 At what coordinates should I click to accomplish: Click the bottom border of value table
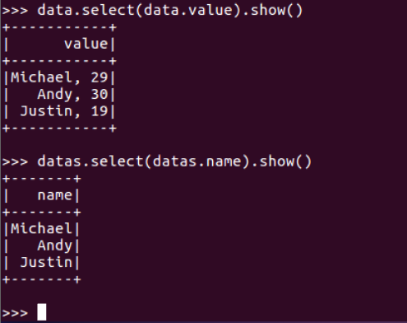click(x=59, y=129)
